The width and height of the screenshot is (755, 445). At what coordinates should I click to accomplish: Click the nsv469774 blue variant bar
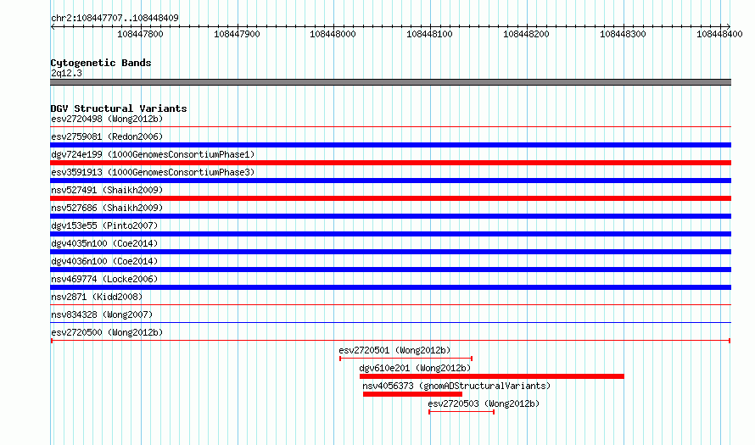(x=390, y=287)
